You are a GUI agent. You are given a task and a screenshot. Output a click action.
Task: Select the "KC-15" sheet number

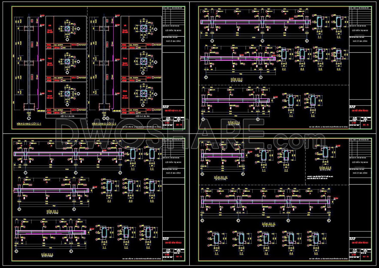click(366, 125)
